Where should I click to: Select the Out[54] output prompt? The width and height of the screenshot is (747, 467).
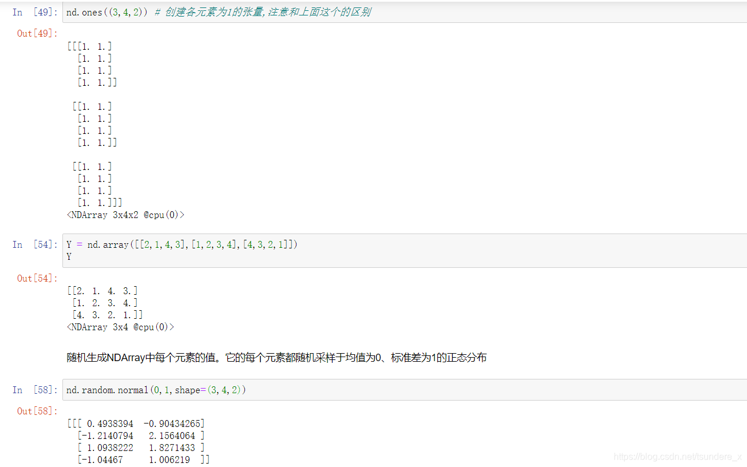click(37, 278)
